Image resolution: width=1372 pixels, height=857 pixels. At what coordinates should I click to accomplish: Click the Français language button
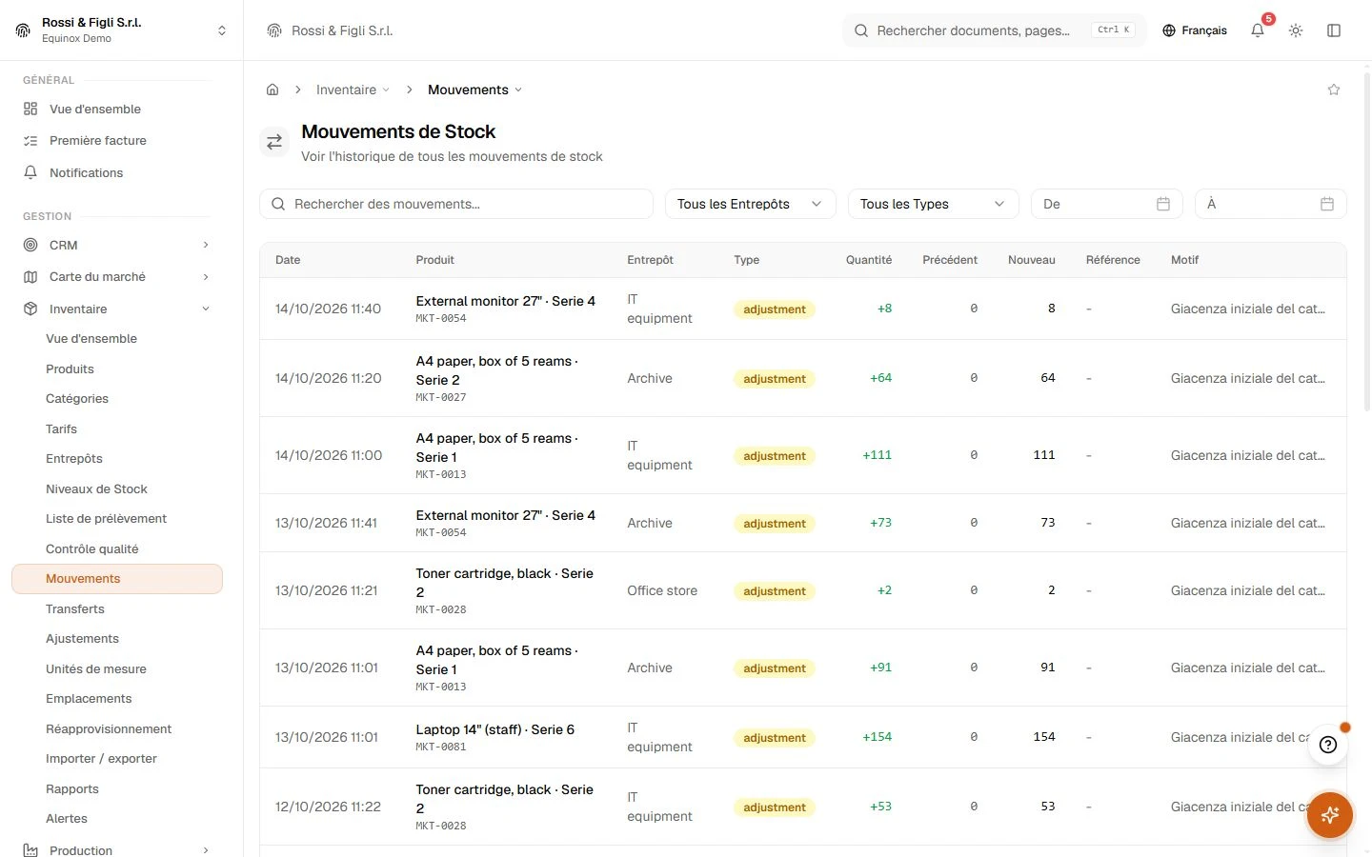(x=1195, y=30)
